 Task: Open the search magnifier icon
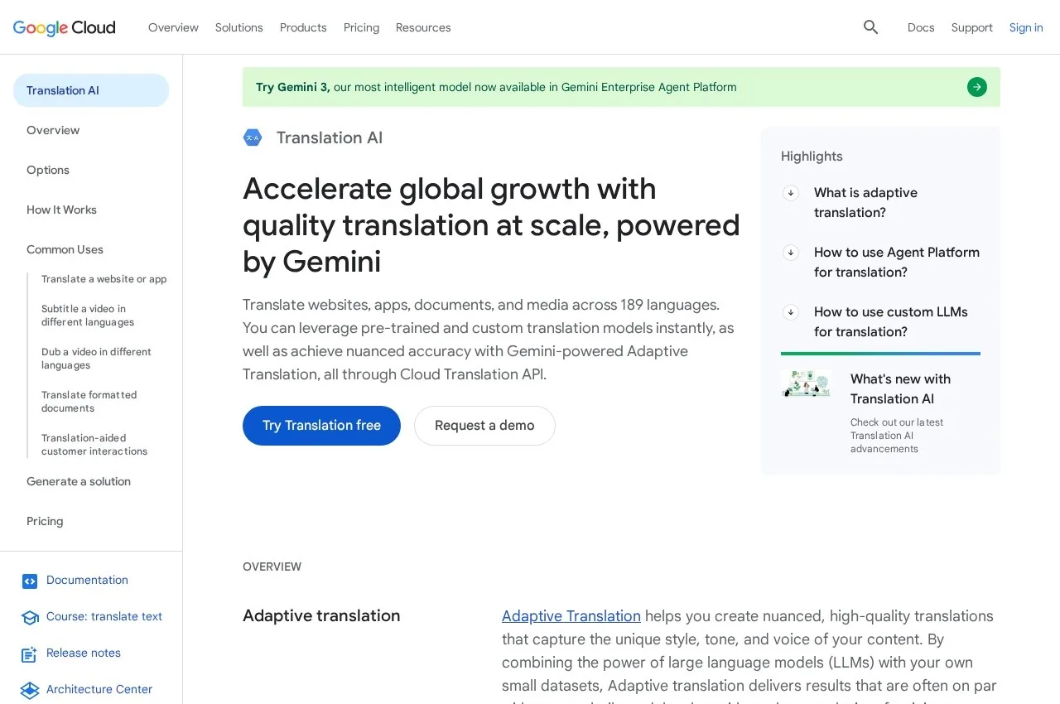(x=870, y=27)
